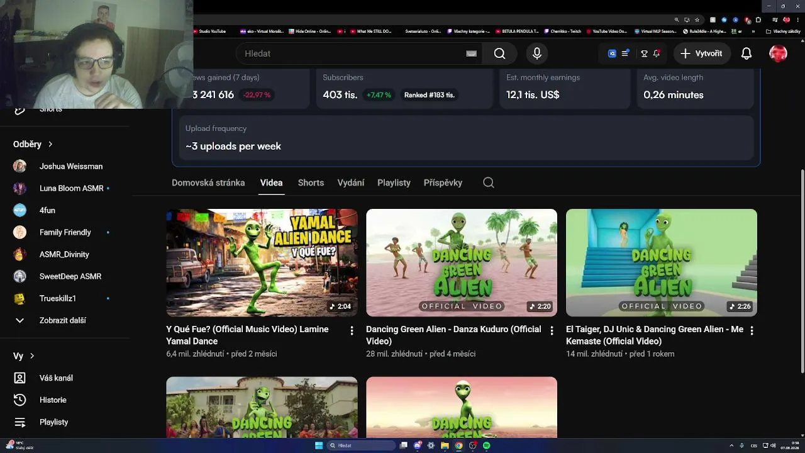Click the page zoom icon in address bar
The width and height of the screenshot is (805, 453).
676,20
